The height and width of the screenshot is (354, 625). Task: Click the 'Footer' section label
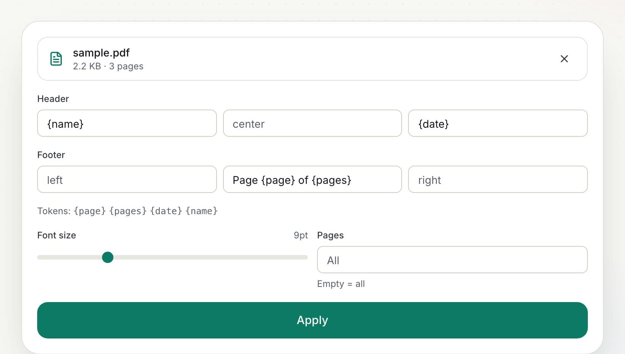pyautogui.click(x=51, y=155)
